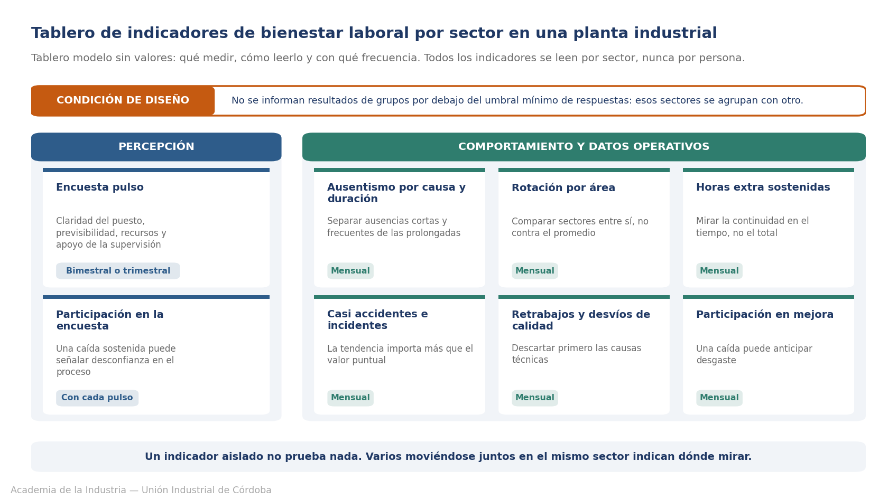The height and width of the screenshot is (499, 888).
Task: Select text 'Descartar primero las causas técnicas'
Action: [576, 354]
